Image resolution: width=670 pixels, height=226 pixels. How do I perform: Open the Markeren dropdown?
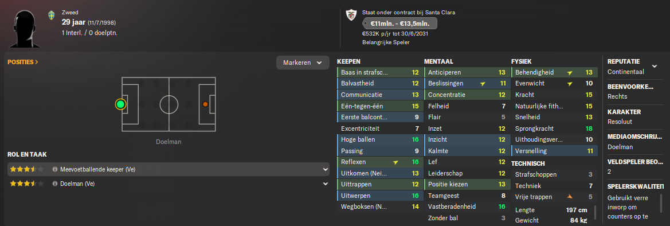[303, 63]
